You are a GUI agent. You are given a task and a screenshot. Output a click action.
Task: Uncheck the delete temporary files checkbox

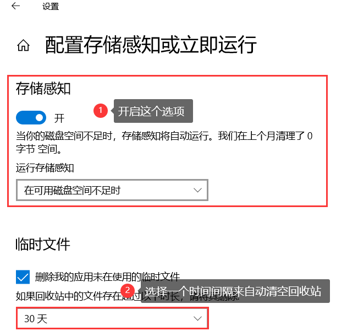point(23,277)
